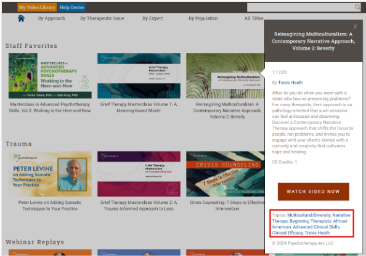
Task: Open the By Expert menu
Action: point(153,18)
